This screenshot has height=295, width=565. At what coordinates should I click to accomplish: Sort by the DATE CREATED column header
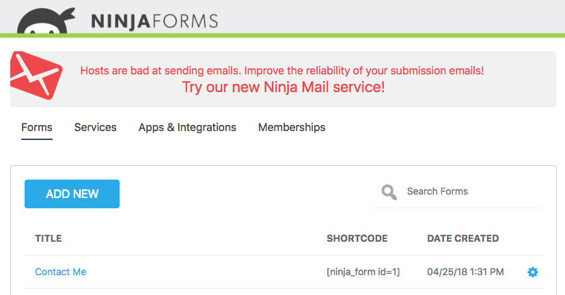[x=463, y=238]
